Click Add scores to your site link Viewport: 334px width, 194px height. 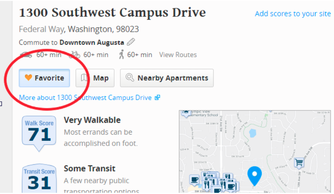click(293, 14)
